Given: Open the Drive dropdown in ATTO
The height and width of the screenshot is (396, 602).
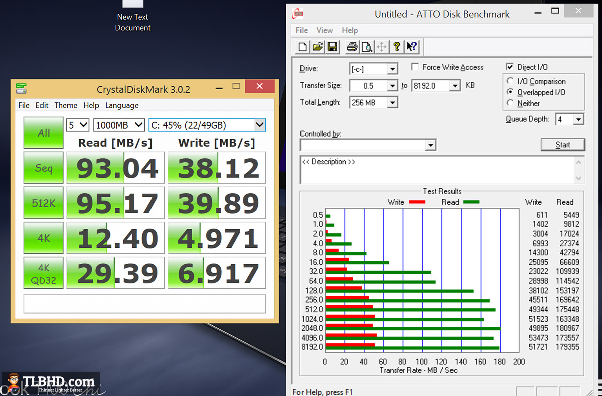Looking at the screenshot, I should point(393,69).
